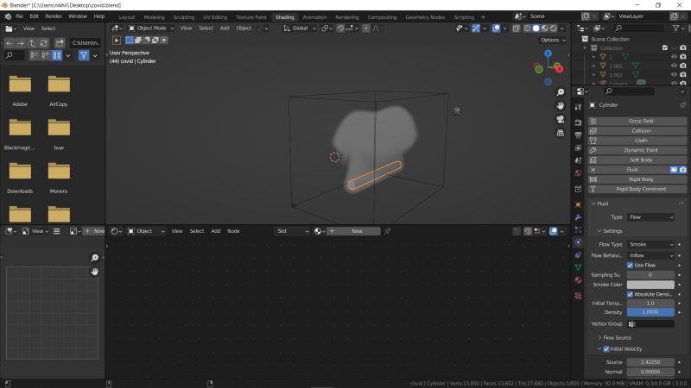Toggle camera view icon in viewport
The width and height of the screenshot is (691, 388).
point(560,120)
